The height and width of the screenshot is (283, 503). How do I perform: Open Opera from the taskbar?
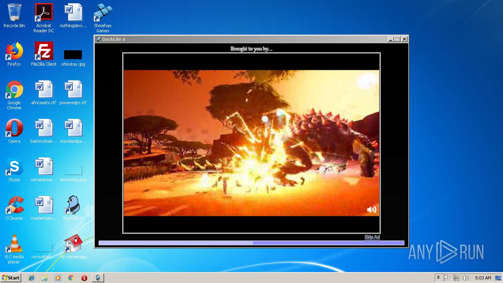pyautogui.click(x=84, y=278)
